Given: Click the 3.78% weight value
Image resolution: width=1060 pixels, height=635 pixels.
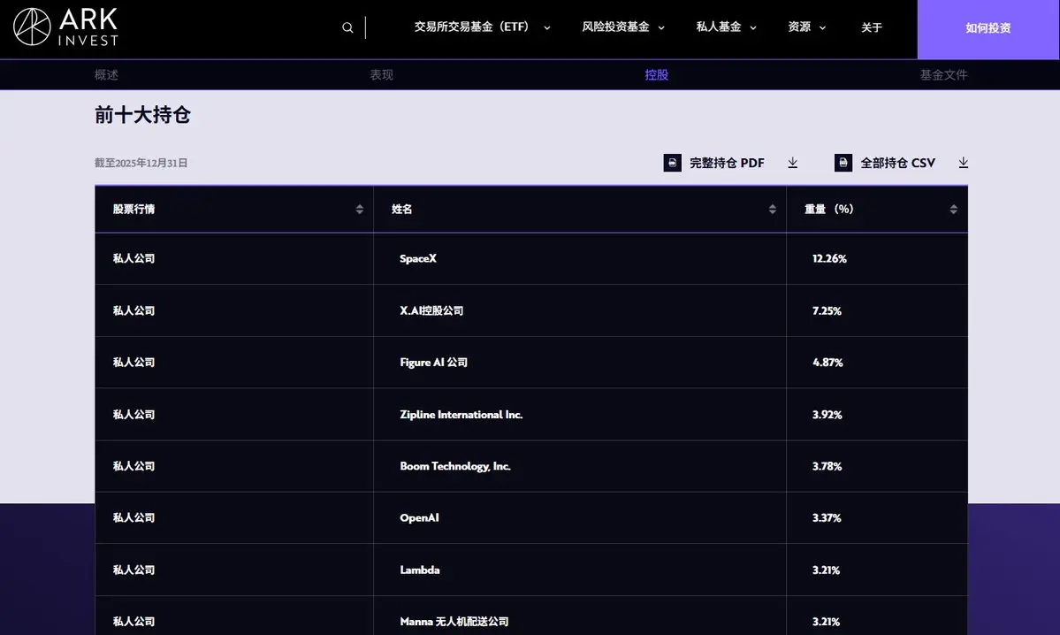Looking at the screenshot, I should pos(827,467).
